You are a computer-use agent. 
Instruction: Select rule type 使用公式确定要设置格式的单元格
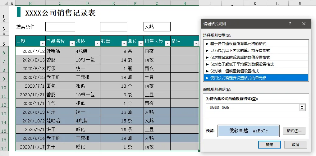coord(256,78)
